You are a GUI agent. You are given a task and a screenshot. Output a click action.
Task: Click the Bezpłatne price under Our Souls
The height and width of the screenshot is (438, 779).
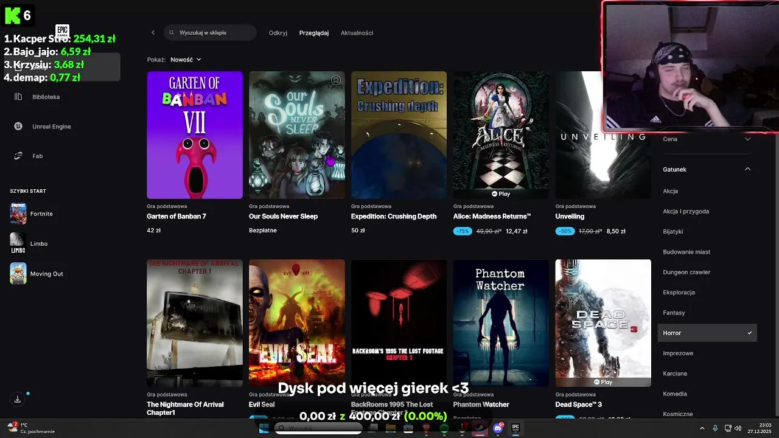tap(263, 231)
